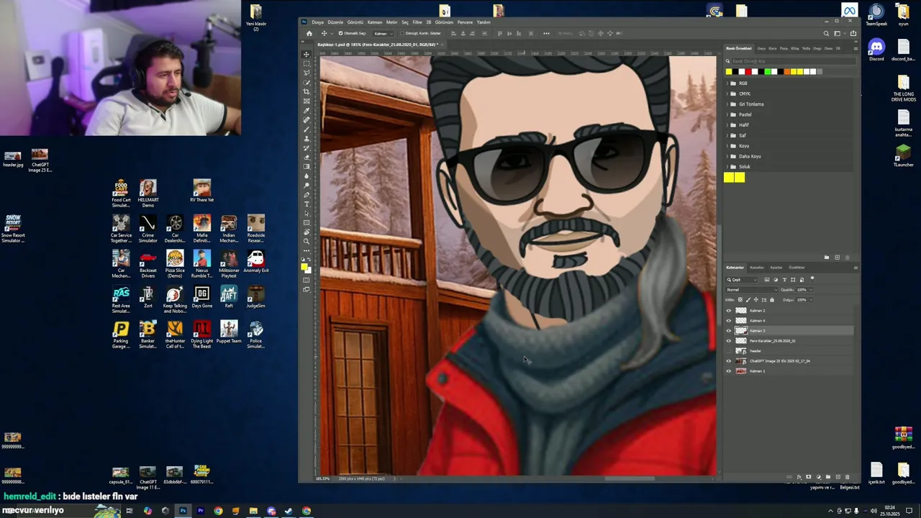The image size is (921, 518).
Task: Open Raft desktop shortcut
Action: [229, 296]
